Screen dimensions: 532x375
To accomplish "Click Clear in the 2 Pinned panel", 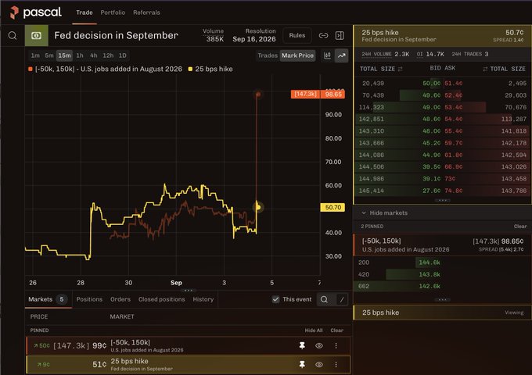I will click(520, 226).
